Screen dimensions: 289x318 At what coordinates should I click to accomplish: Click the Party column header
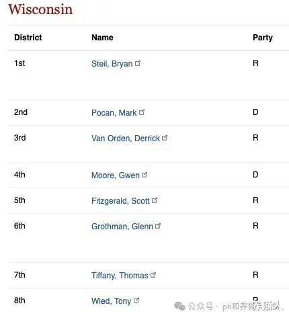coord(263,38)
